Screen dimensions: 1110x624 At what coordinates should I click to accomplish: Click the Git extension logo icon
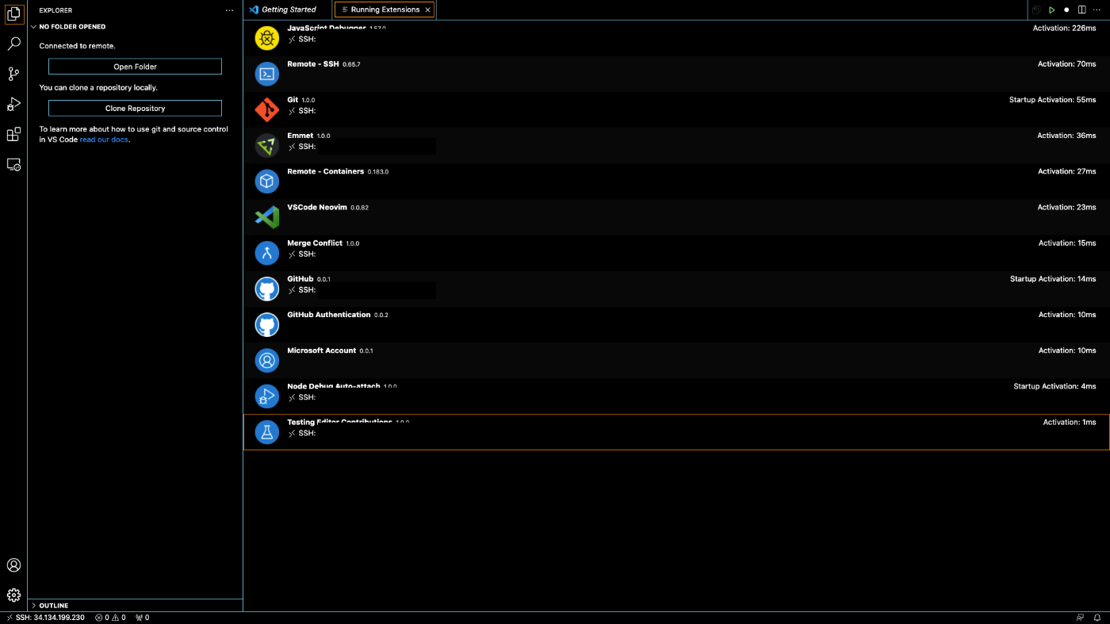click(267, 109)
